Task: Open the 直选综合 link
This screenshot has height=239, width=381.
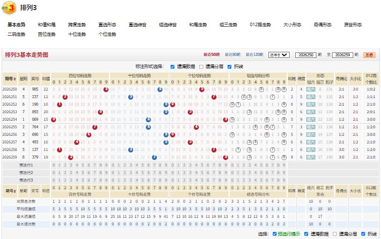Action: coord(138,25)
